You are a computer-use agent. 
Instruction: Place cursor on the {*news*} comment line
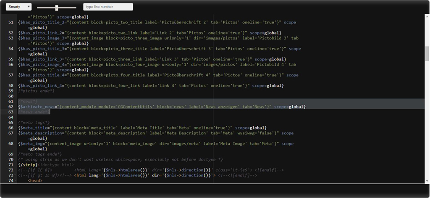pos(28,101)
